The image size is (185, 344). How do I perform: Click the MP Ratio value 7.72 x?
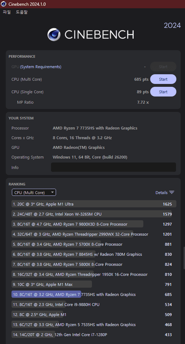(x=143, y=102)
